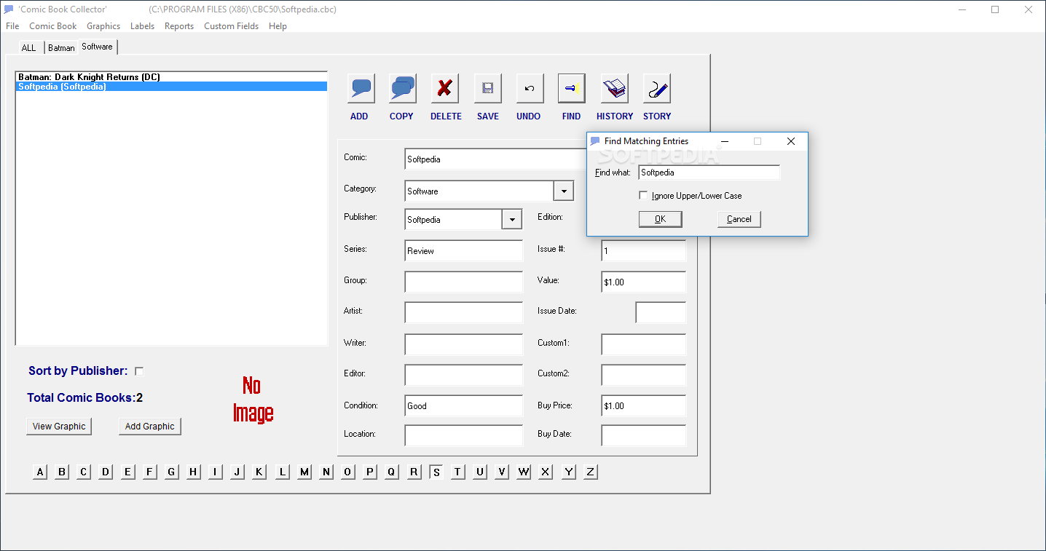Click the UNDO arrow icon
The height and width of the screenshot is (551, 1046).
point(530,89)
